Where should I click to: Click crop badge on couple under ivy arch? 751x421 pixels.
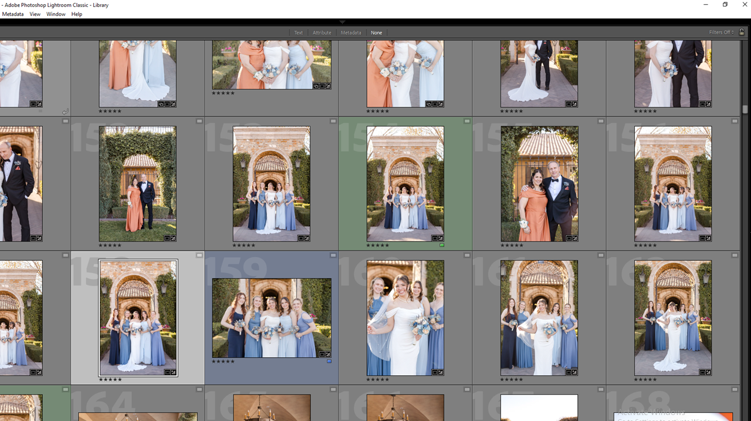(167, 238)
